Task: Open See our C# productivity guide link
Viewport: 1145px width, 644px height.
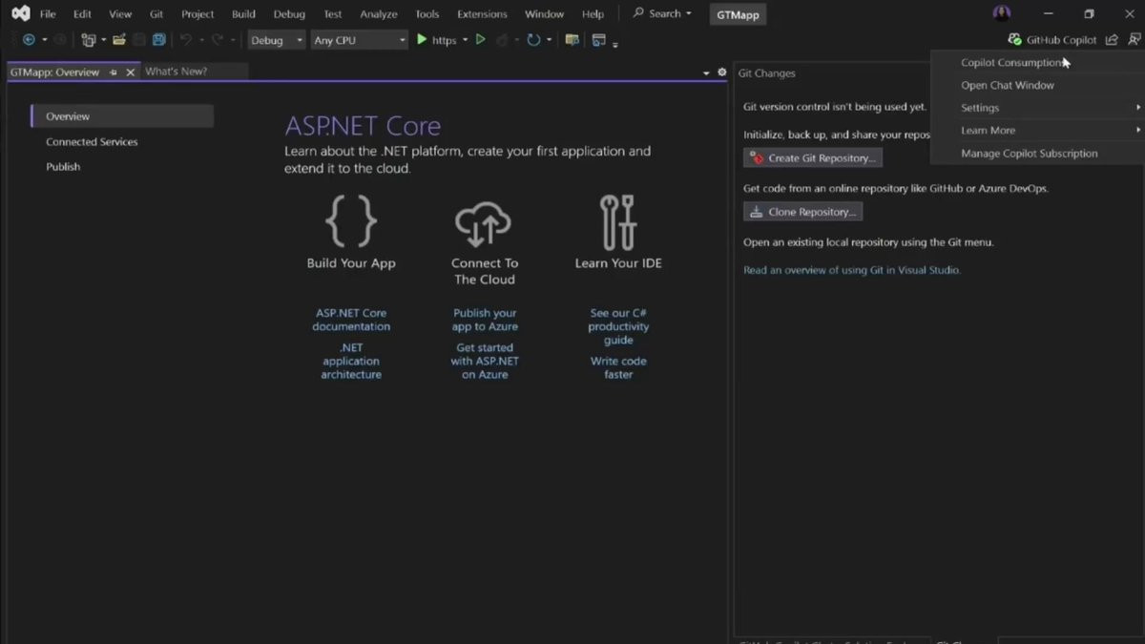Action: tap(618, 326)
